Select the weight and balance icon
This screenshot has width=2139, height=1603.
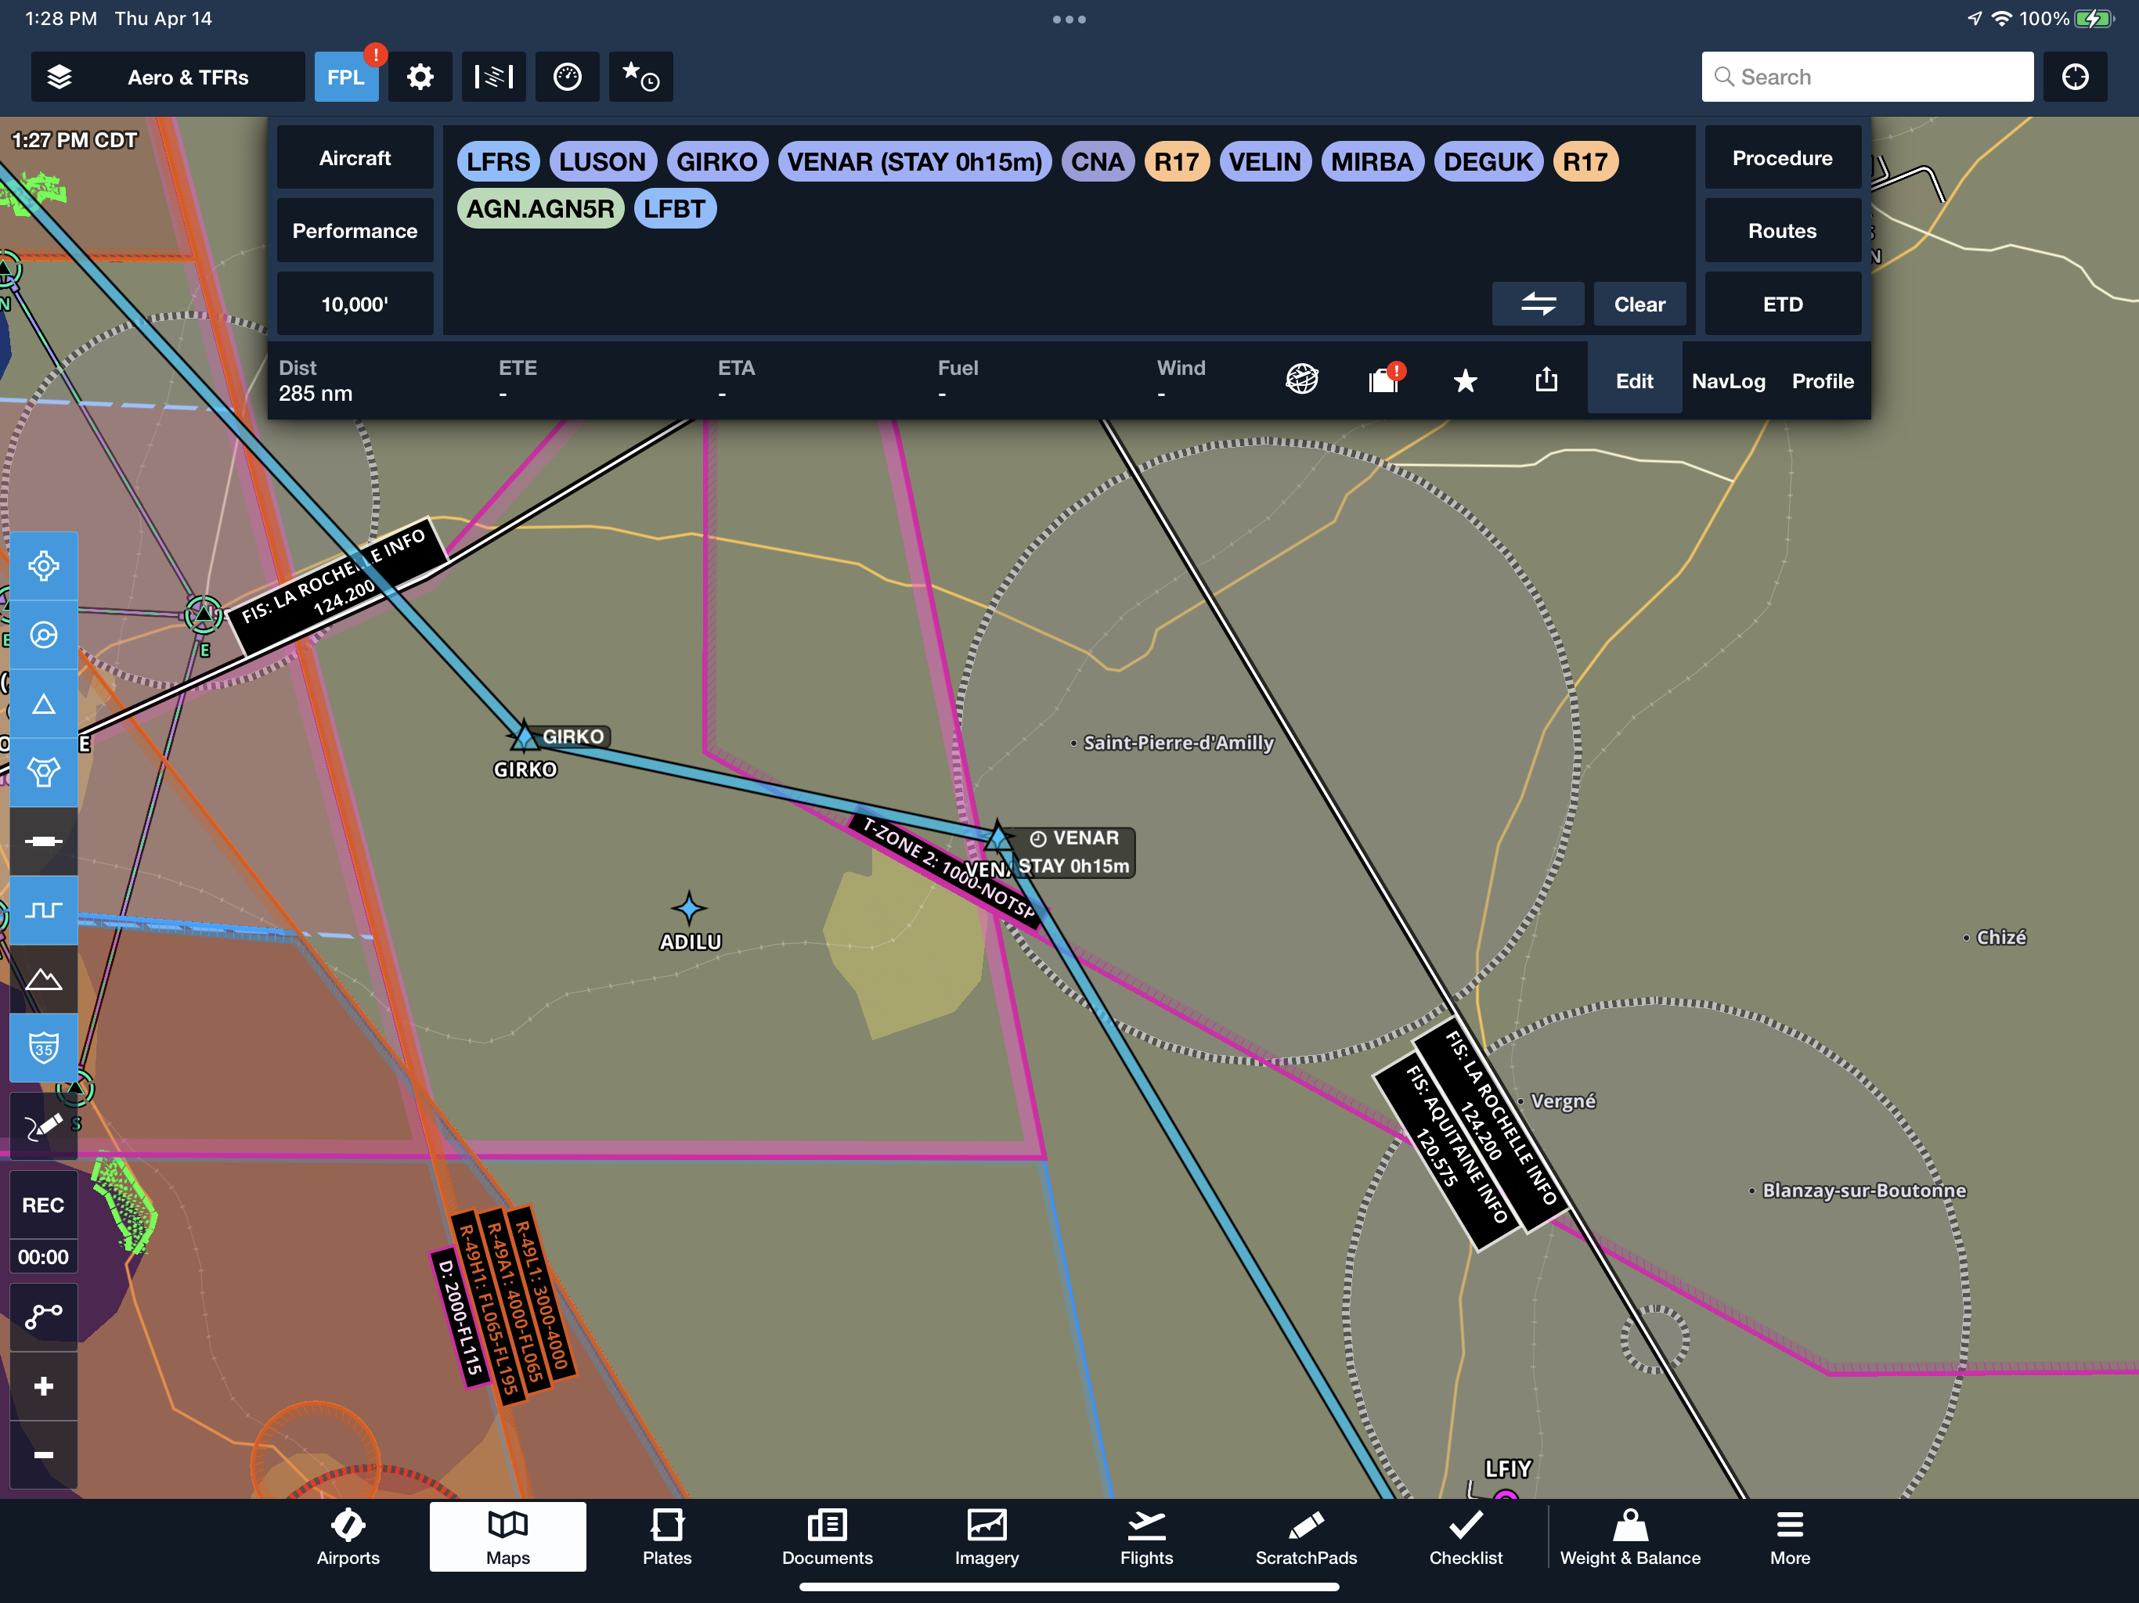click(1629, 1537)
